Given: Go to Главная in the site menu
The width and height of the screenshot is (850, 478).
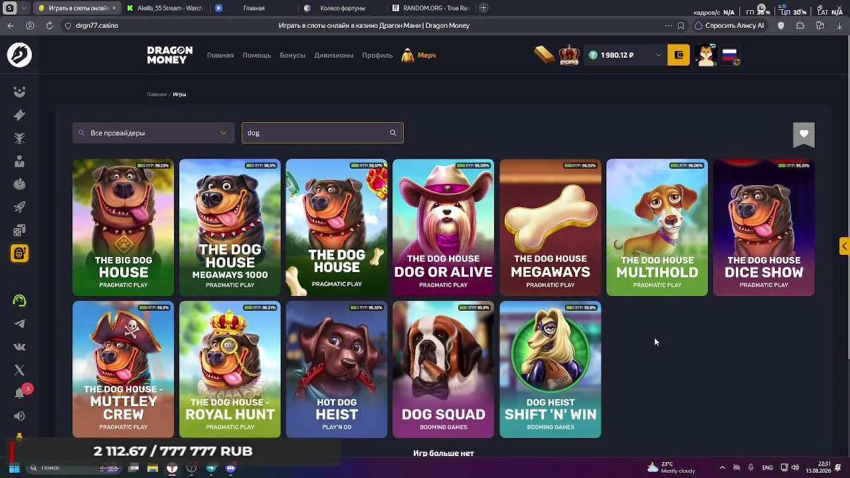Looking at the screenshot, I should tap(220, 55).
